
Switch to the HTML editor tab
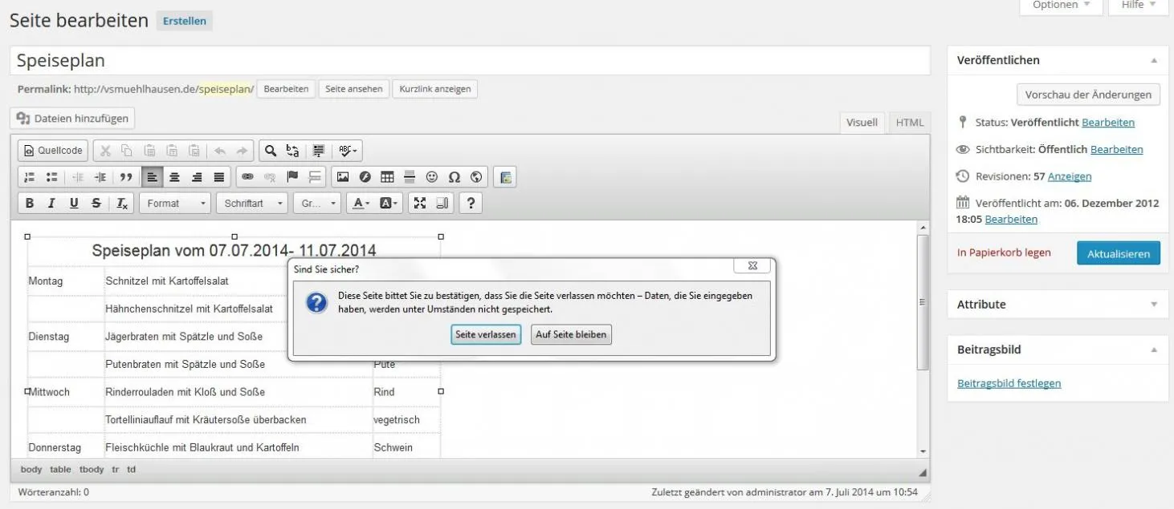click(x=910, y=123)
